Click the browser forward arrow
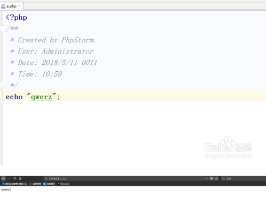The image size is (266, 210). (x=9, y=178)
